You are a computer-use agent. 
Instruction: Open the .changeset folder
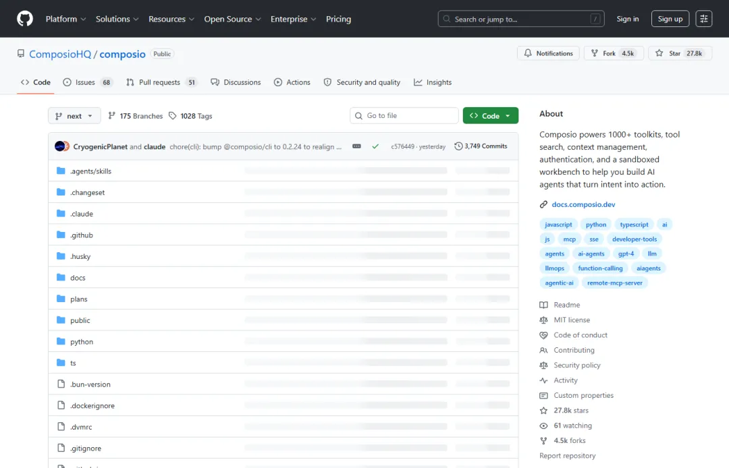click(87, 193)
